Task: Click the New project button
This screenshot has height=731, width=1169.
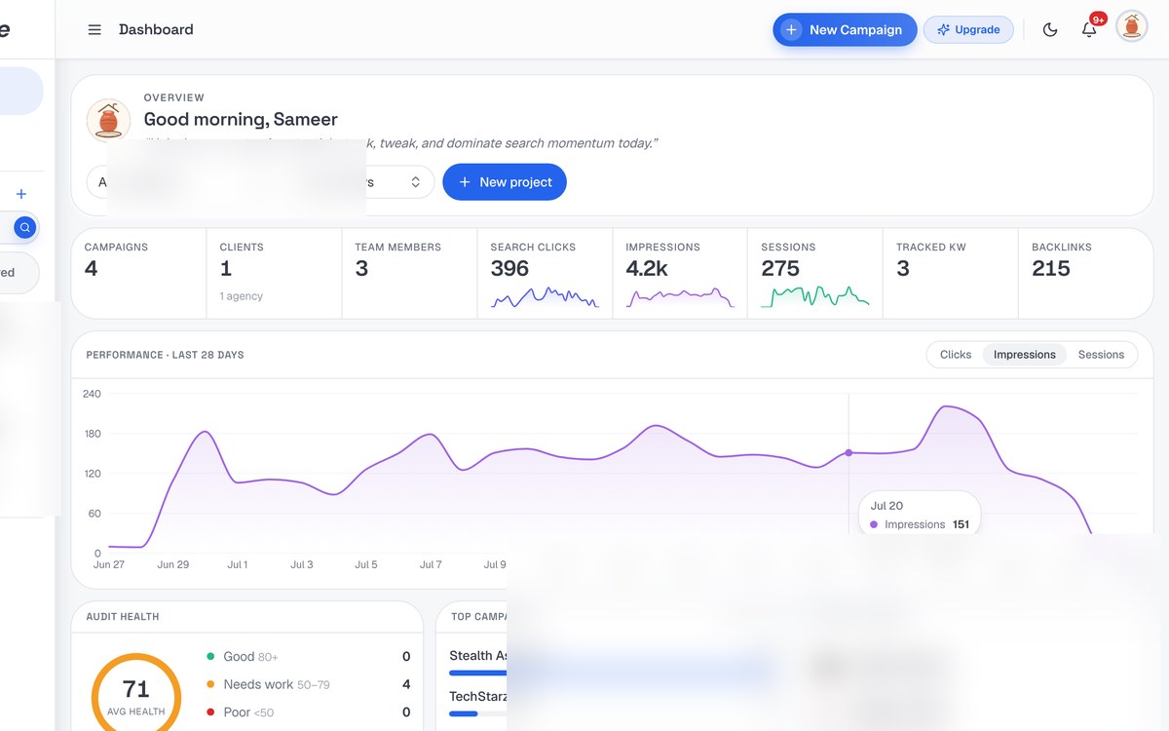Action: (505, 182)
